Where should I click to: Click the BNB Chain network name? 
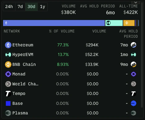[24, 64]
